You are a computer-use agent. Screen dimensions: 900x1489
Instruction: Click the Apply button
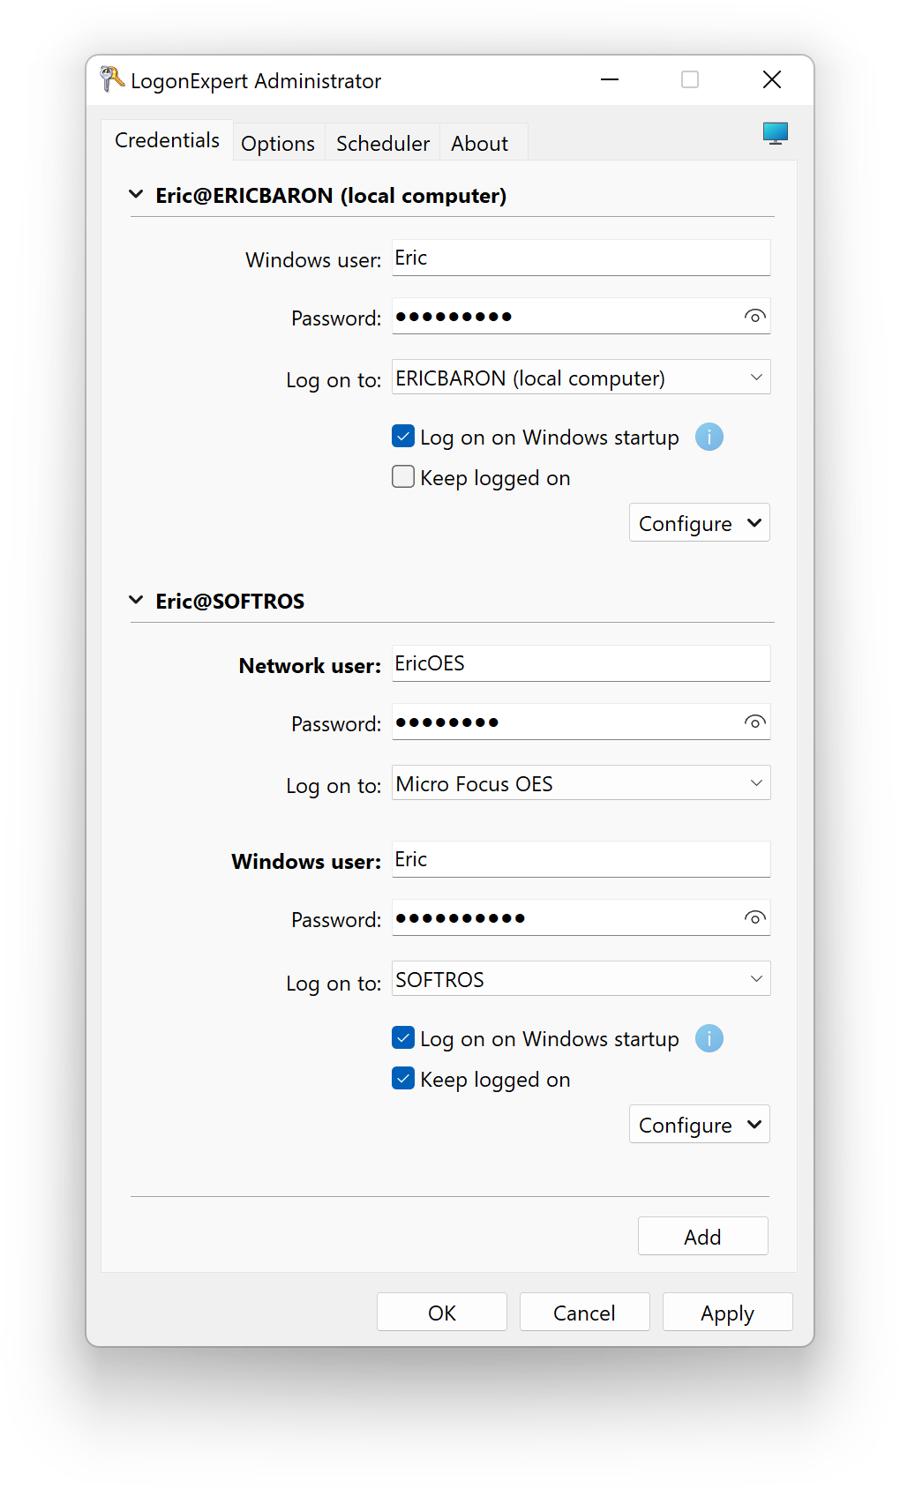728,1313
